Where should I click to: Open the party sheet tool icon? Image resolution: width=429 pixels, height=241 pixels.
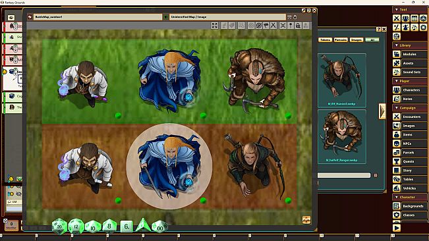click(x=405, y=18)
